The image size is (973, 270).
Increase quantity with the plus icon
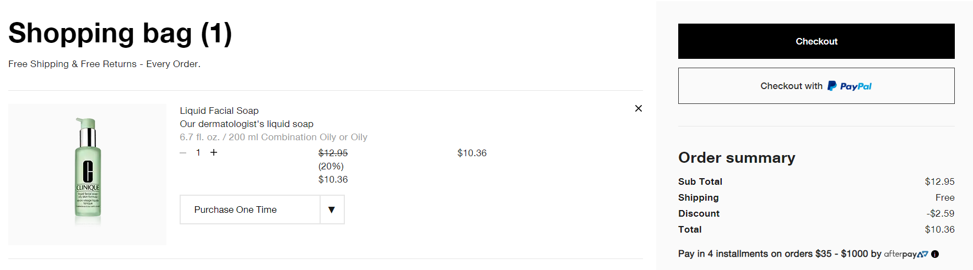[214, 152]
